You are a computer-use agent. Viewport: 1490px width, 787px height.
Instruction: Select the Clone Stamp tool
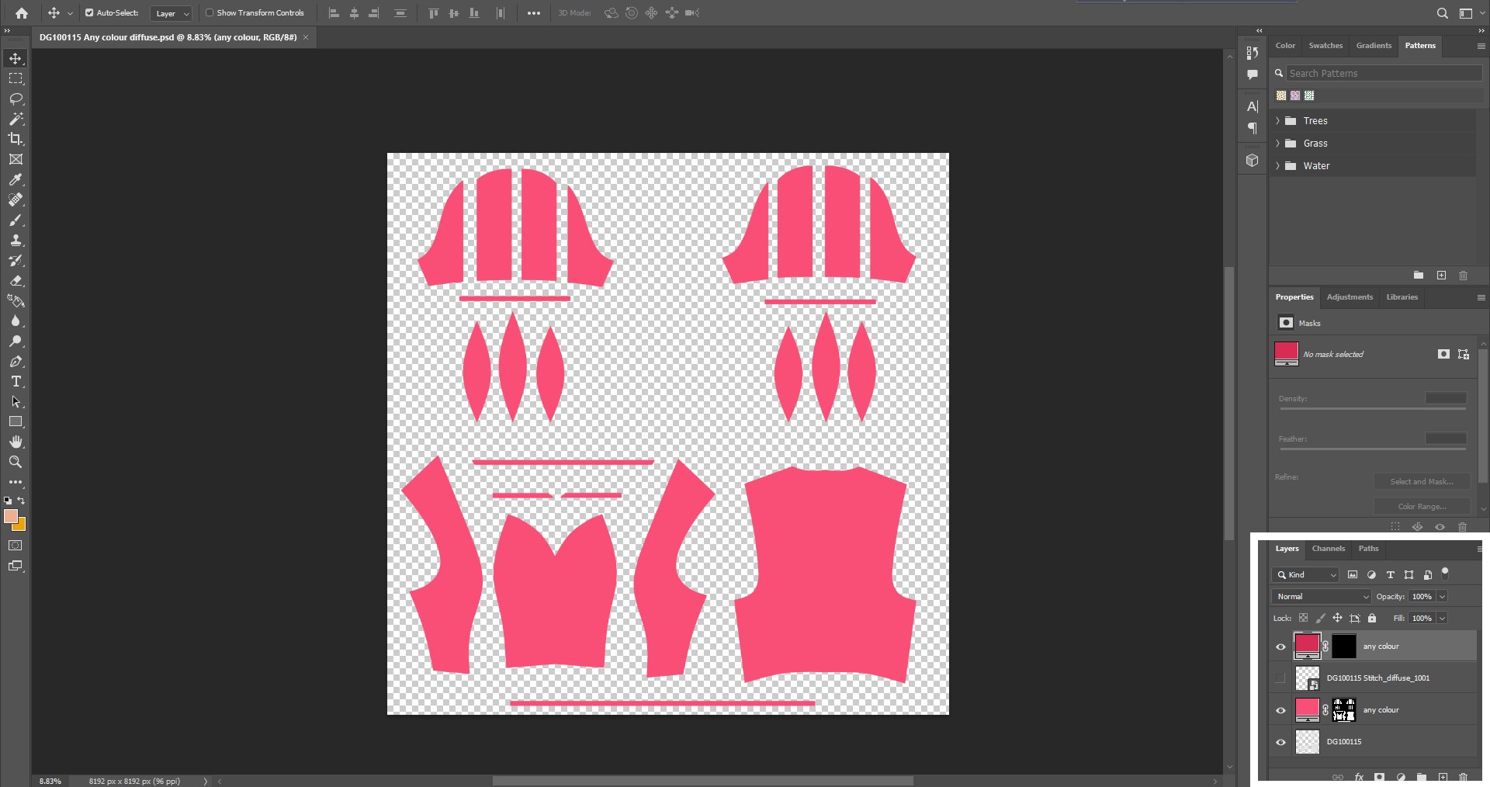[16, 240]
